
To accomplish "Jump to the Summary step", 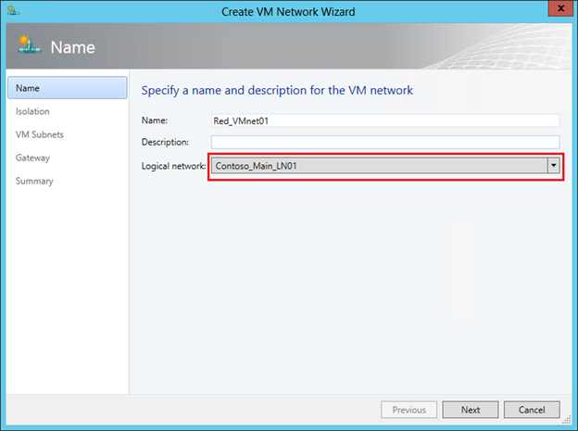I will 34,181.
